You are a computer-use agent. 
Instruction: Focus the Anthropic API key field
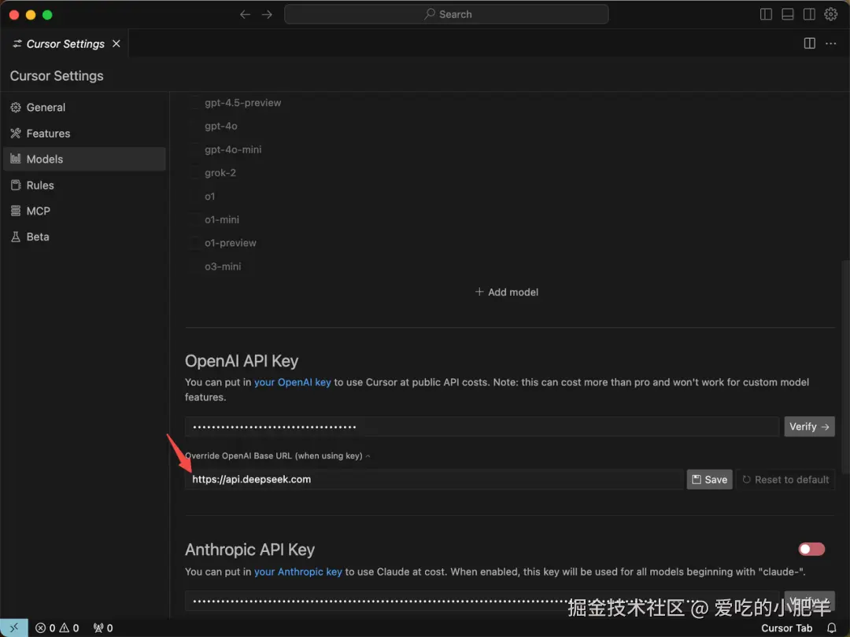482,601
